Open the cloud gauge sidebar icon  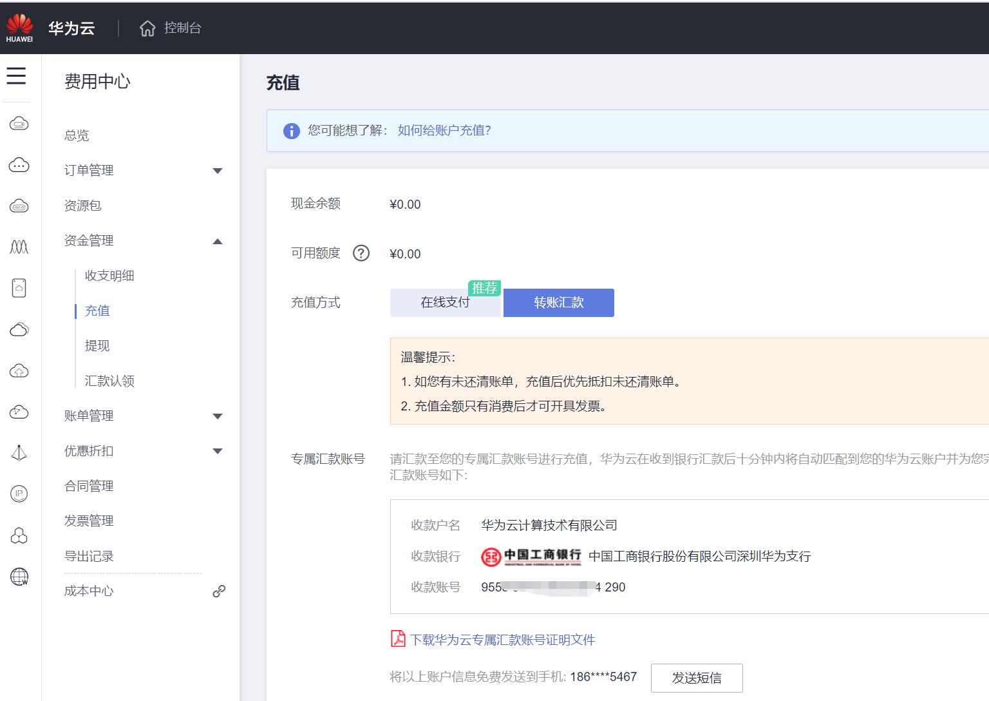pyautogui.click(x=19, y=412)
